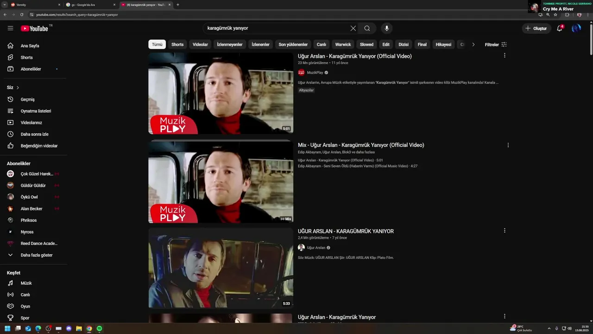This screenshot has width=593, height=334.
Task: Click the Altyazılar badge on first result
Action: point(306,90)
